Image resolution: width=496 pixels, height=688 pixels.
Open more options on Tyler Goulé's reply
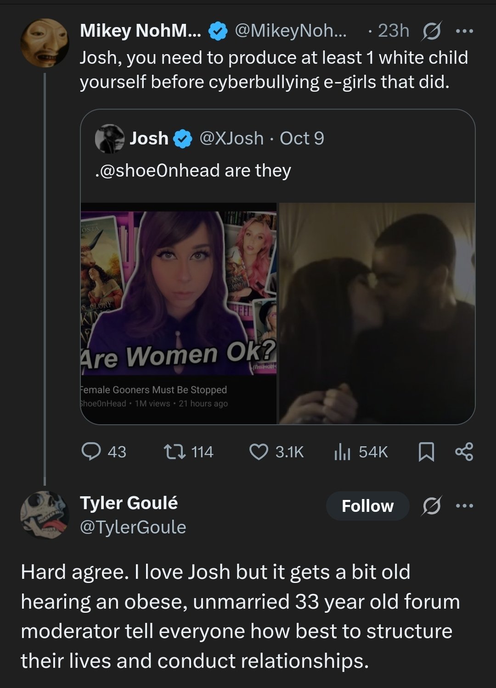pos(464,506)
